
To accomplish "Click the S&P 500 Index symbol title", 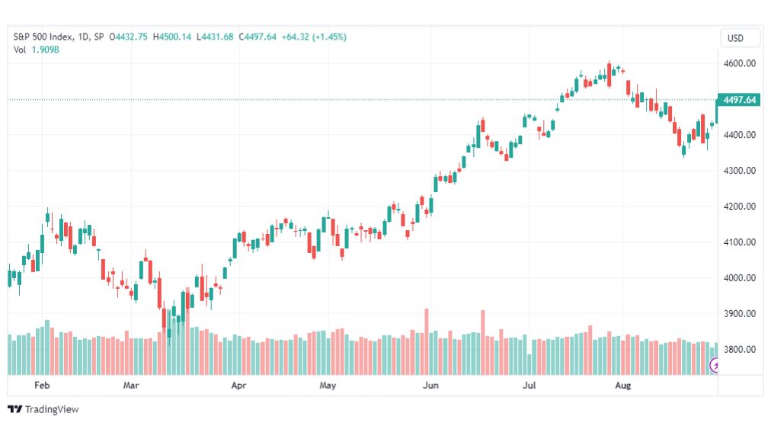I will coord(43,37).
